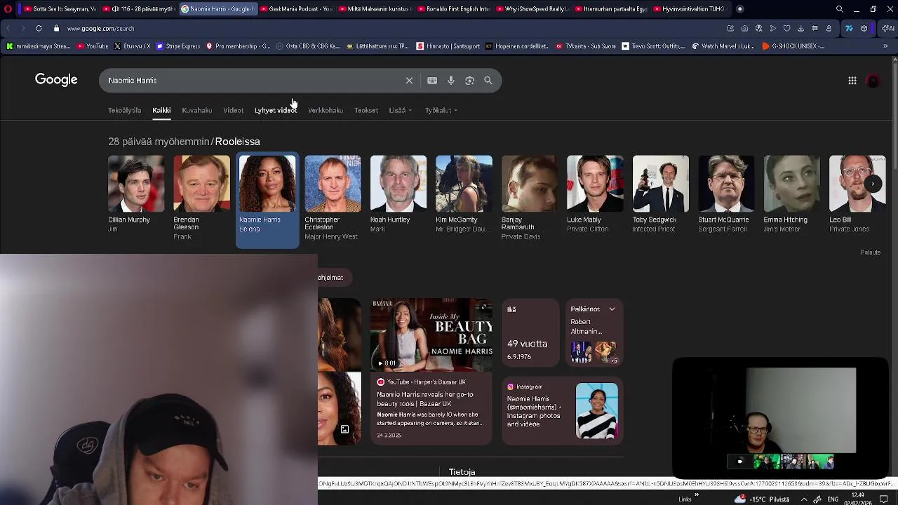Open the Google account avatar
Viewport: 898px width, 505px height.
point(873,81)
